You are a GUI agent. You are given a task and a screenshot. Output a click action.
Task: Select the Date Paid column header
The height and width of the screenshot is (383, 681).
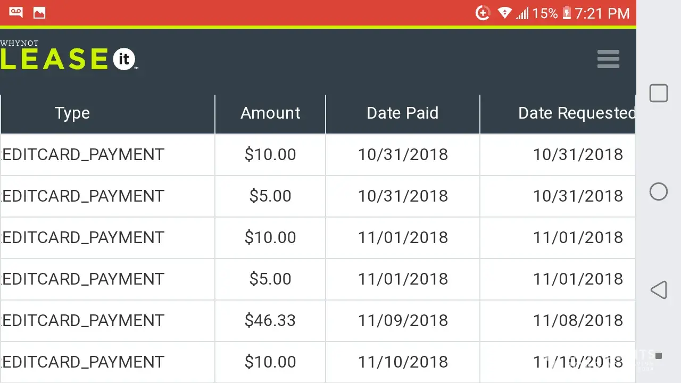pos(403,113)
